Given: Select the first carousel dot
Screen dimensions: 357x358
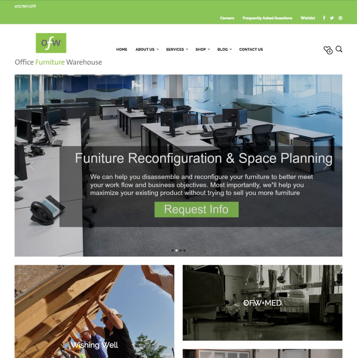Looking at the screenshot, I should coord(172,251).
